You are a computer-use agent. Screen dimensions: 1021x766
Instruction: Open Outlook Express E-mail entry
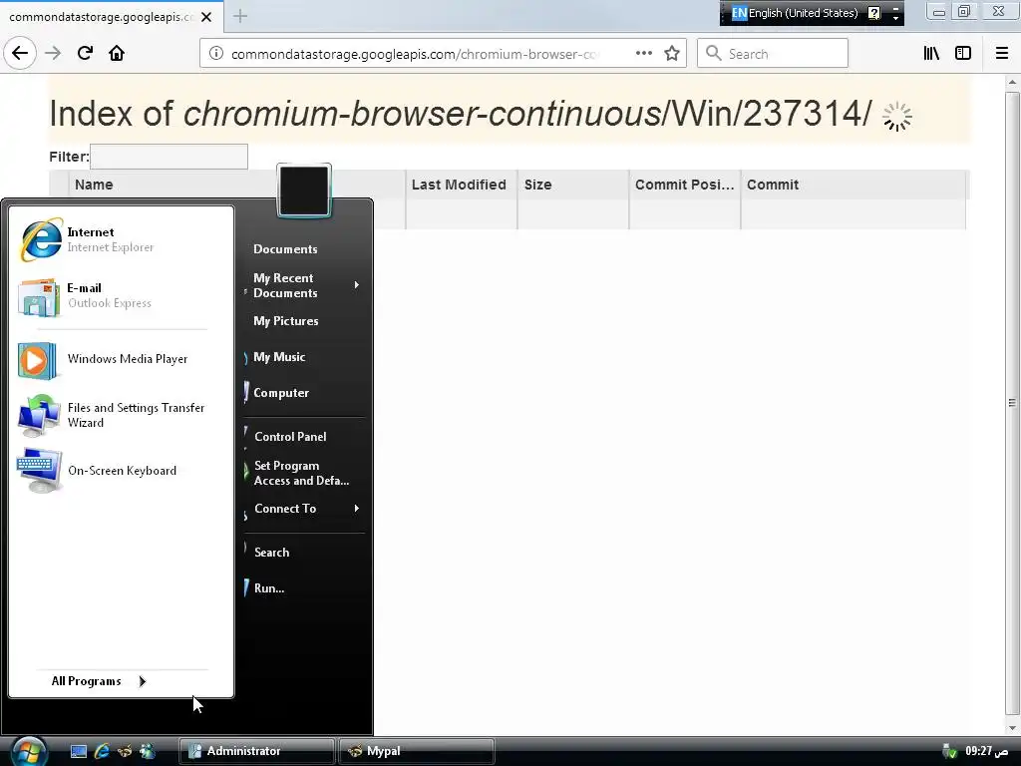[121, 295]
